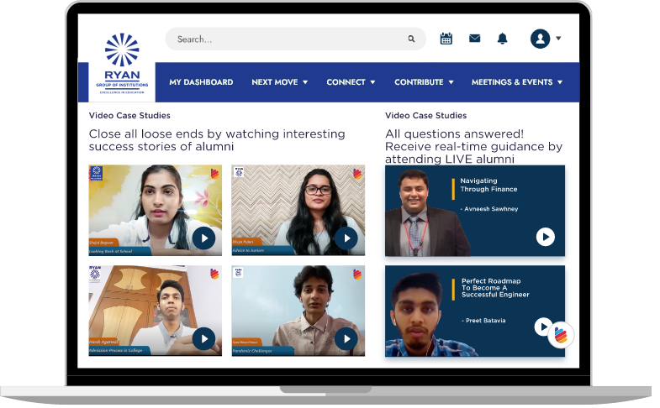Check the notification bell icon
Screen dimensions: 660x408
[x=502, y=39]
